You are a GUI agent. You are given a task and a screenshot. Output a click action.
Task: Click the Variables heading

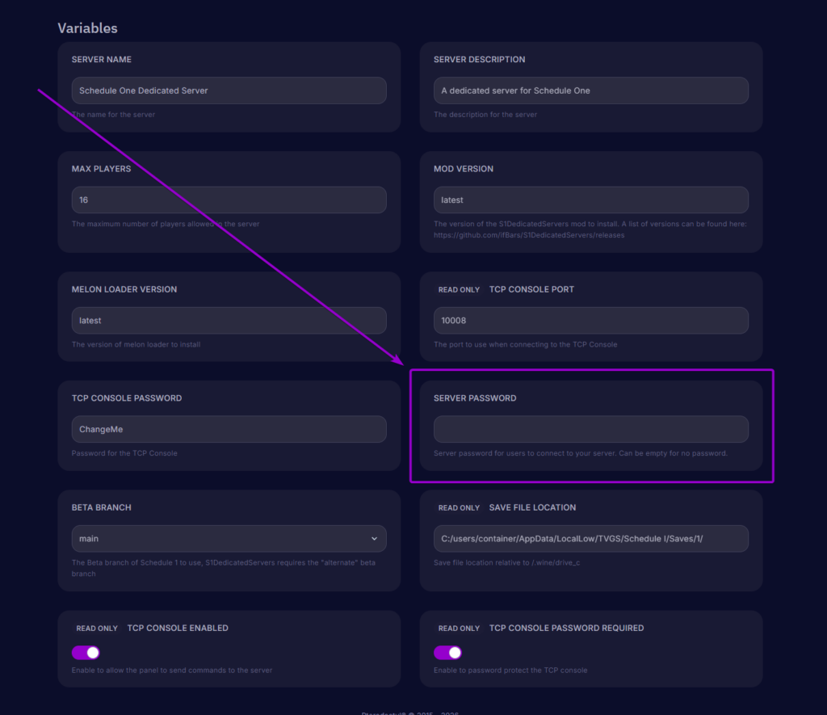coord(87,28)
